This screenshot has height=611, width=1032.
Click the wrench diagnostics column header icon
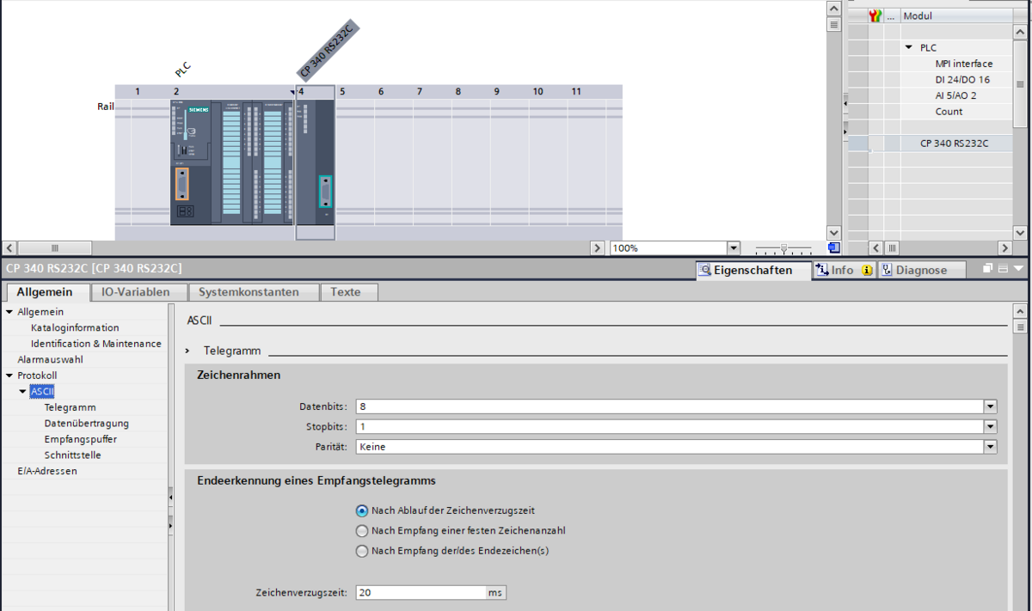point(875,15)
